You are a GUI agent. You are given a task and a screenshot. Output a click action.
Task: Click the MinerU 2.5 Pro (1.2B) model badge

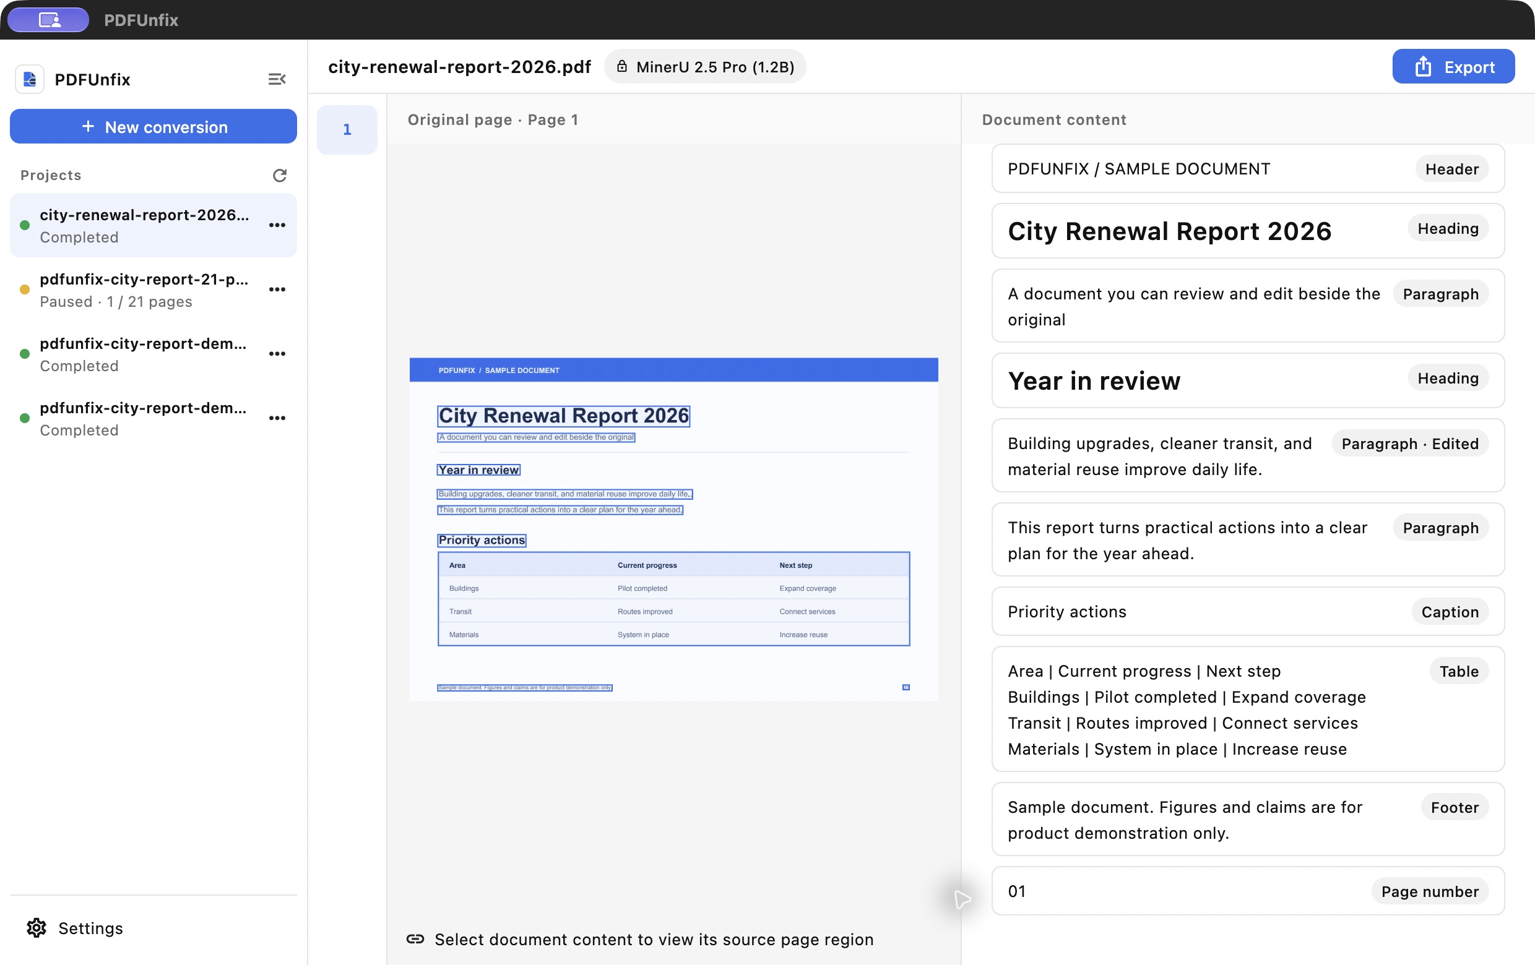tap(704, 66)
